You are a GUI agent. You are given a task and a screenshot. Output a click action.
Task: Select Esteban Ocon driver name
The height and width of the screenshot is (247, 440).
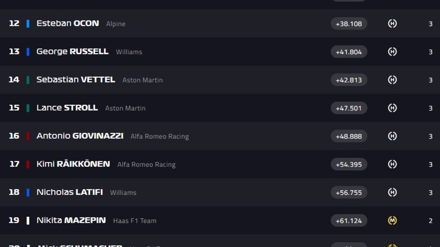(x=67, y=23)
